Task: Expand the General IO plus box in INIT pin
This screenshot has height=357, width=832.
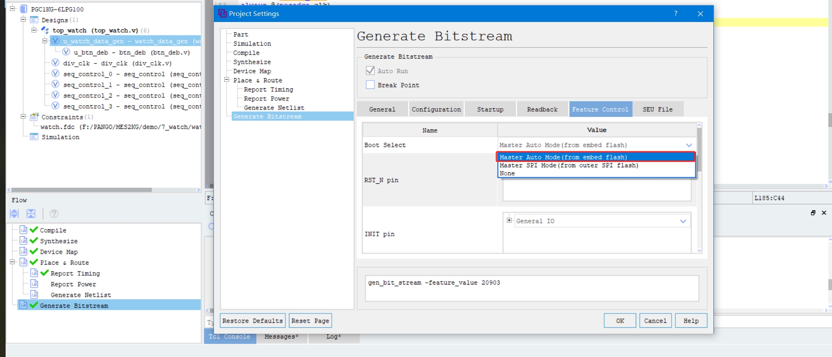Action: 509,220
